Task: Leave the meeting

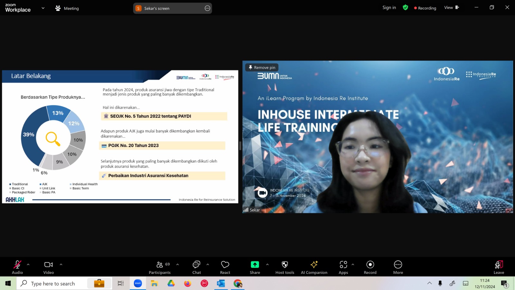Action: [x=499, y=267]
